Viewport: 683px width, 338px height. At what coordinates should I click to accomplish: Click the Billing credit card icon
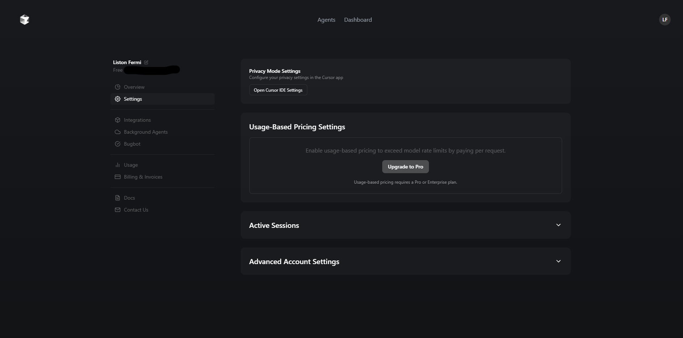118,177
